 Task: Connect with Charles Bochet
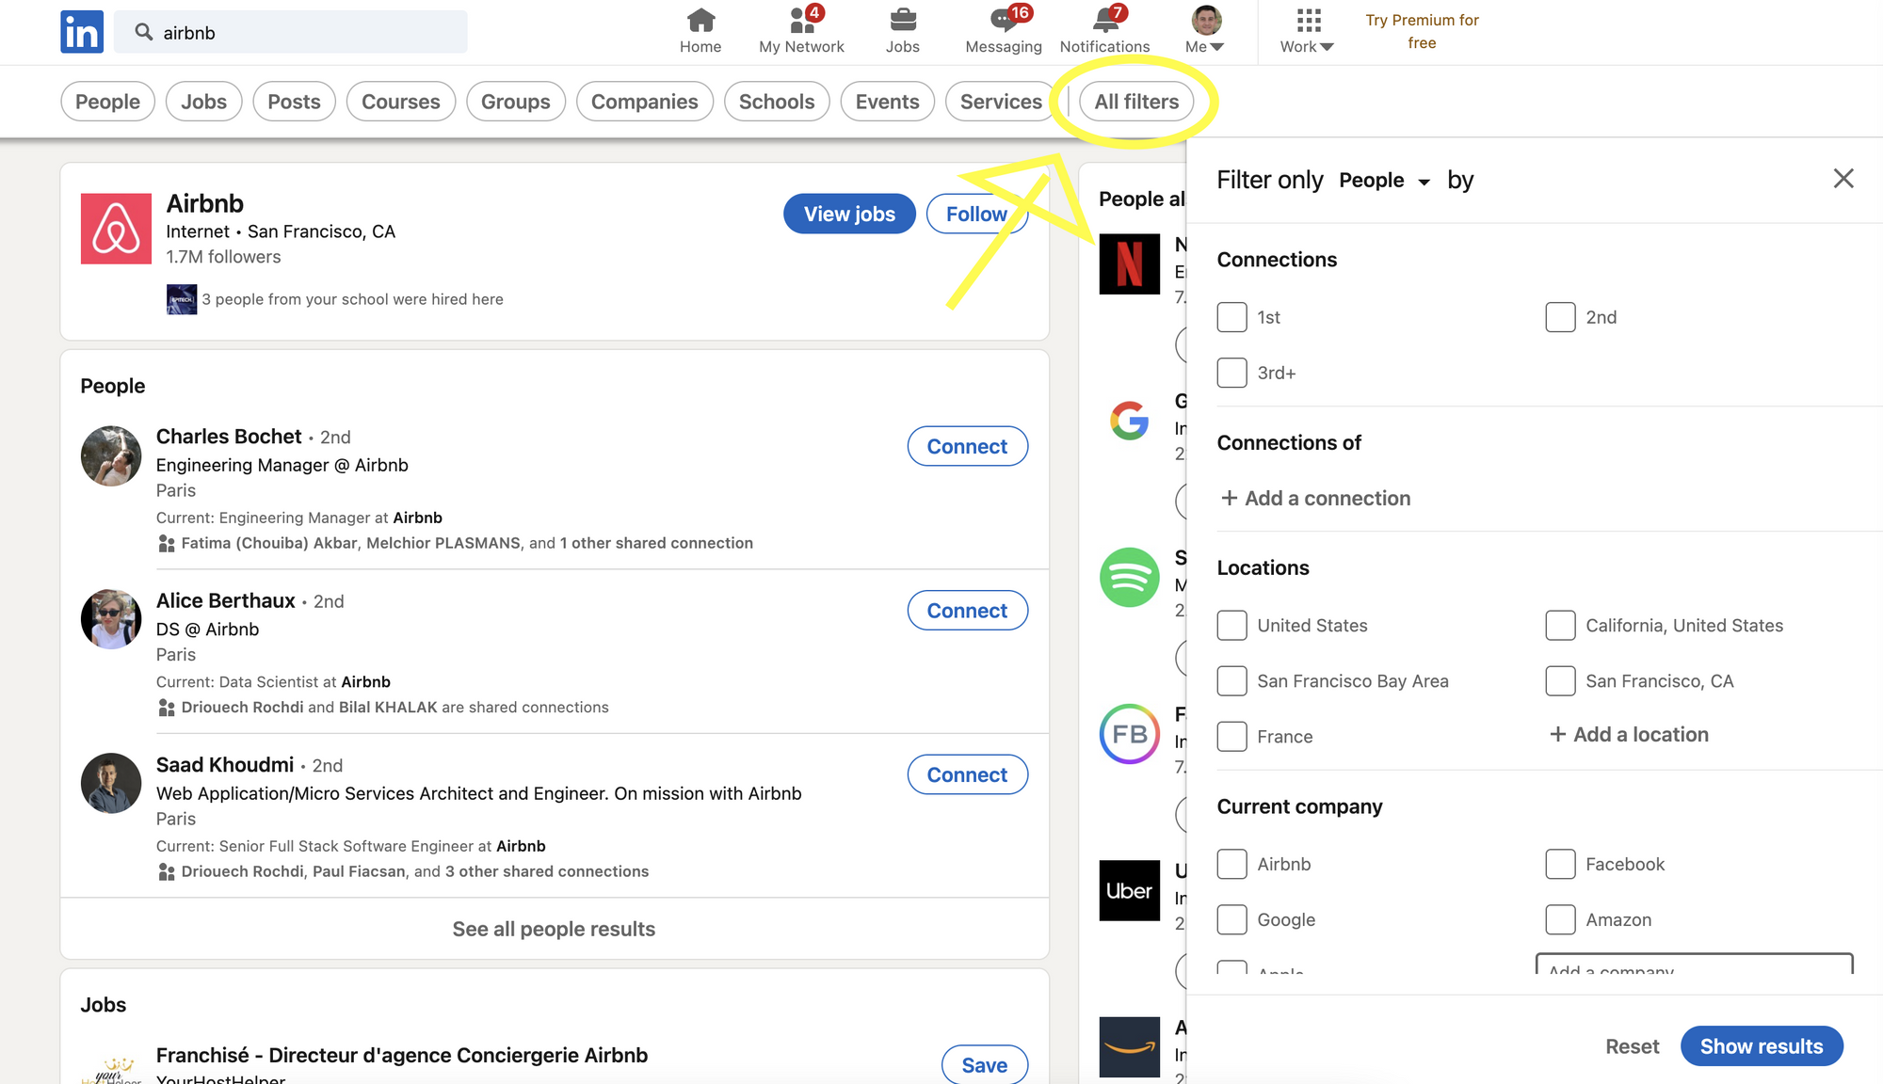967,447
